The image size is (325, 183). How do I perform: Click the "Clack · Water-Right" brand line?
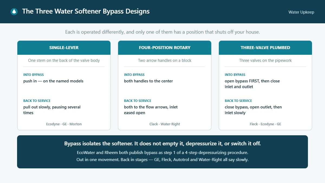click(165, 124)
